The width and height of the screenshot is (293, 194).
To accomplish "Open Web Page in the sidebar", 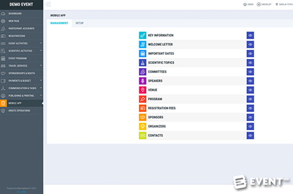I will (21, 21).
